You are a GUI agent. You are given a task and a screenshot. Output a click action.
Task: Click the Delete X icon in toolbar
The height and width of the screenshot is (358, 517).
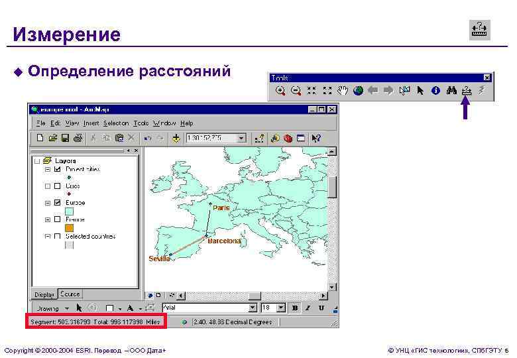[x=131, y=138]
